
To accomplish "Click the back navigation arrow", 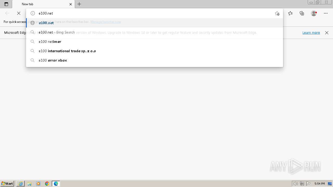I will click(x=7, y=13).
